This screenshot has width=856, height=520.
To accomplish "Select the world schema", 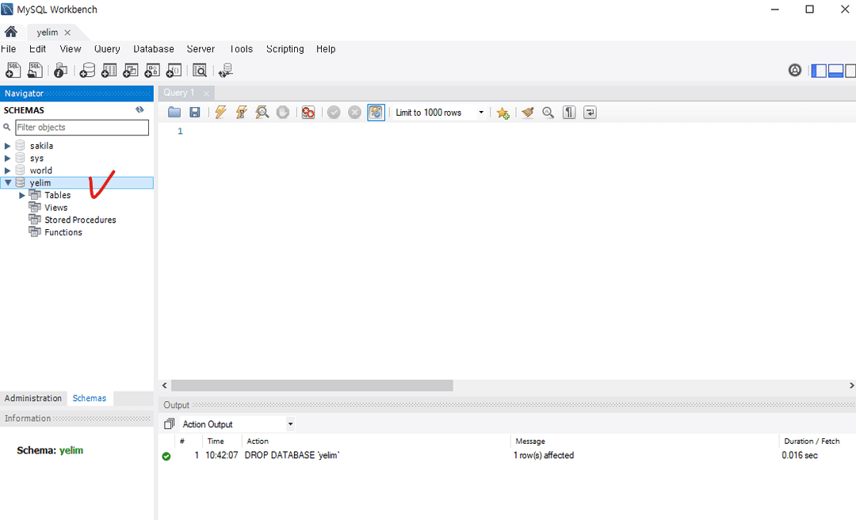I will pyautogui.click(x=41, y=170).
